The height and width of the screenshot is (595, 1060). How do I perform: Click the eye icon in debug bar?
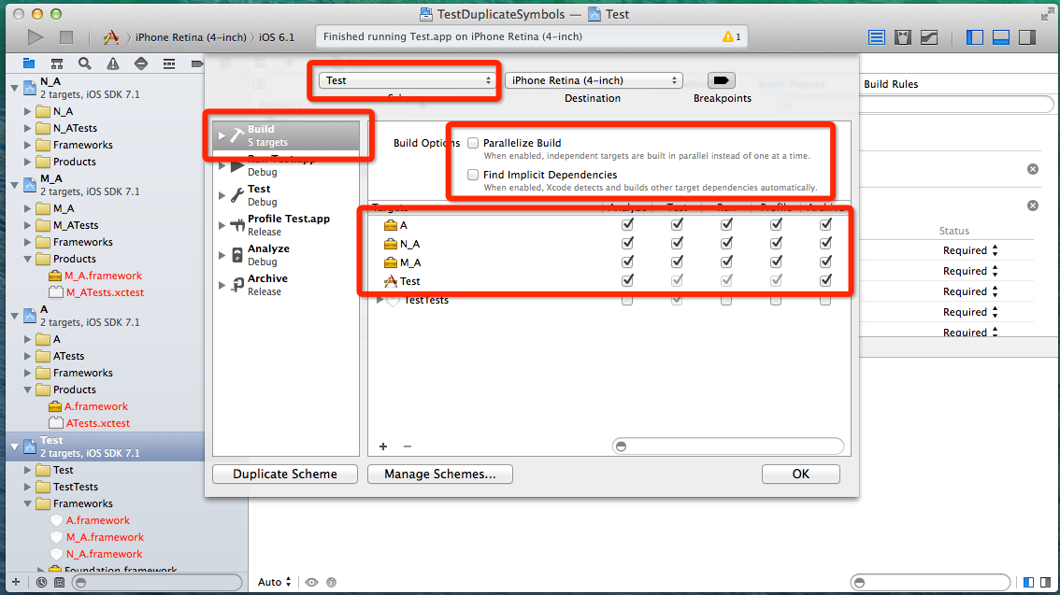[x=311, y=582]
